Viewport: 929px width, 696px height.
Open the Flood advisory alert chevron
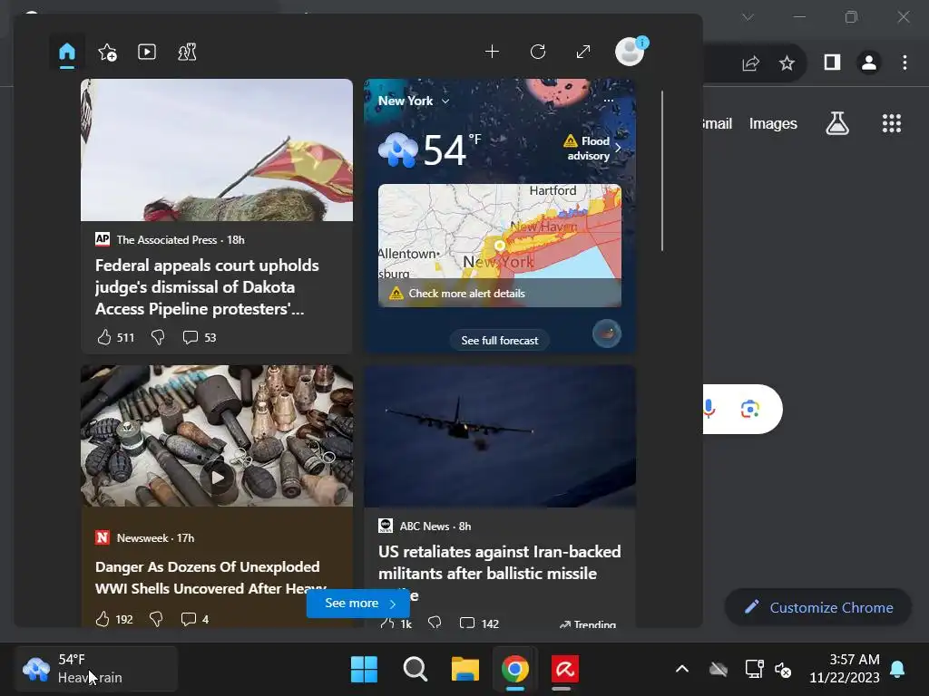pos(618,148)
